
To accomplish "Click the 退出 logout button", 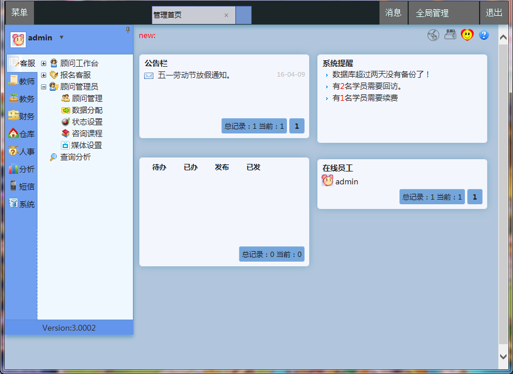I will point(494,12).
